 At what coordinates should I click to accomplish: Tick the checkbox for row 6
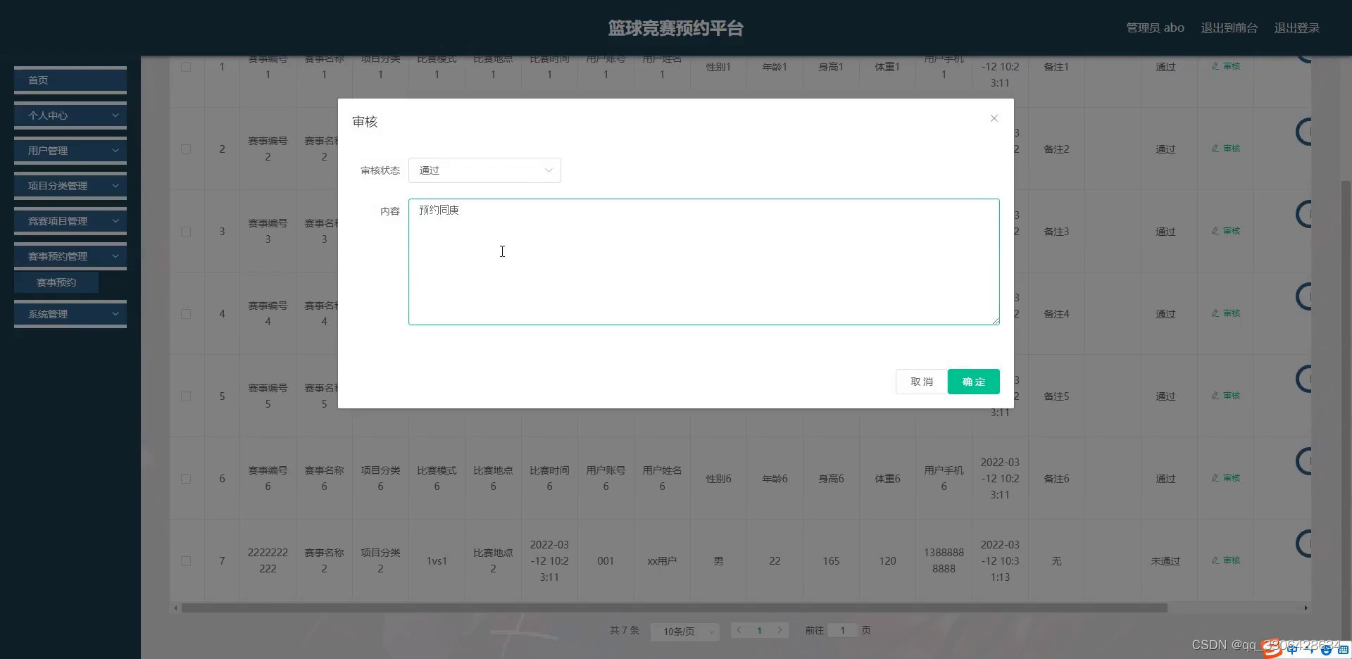tap(186, 479)
